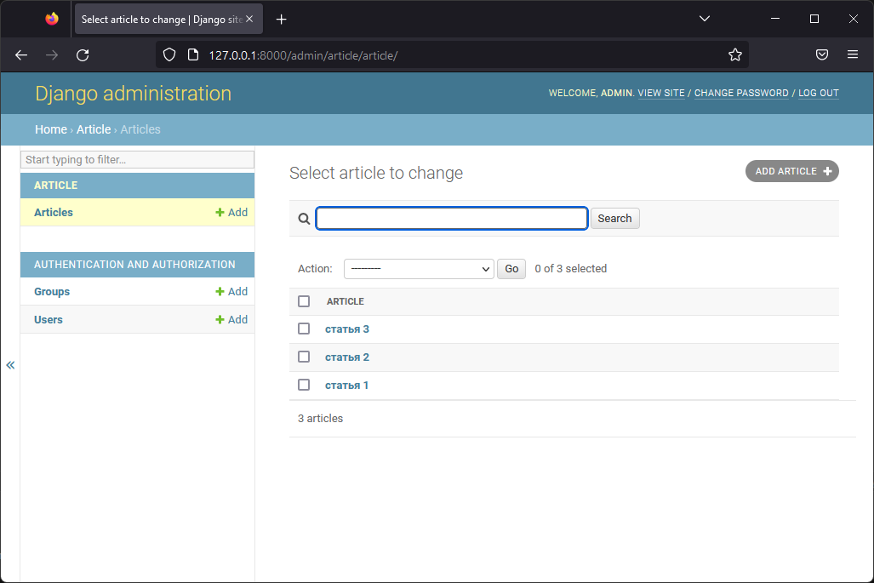874x583 pixels.
Task: Toggle the select-all articles checkbox
Action: (x=304, y=301)
